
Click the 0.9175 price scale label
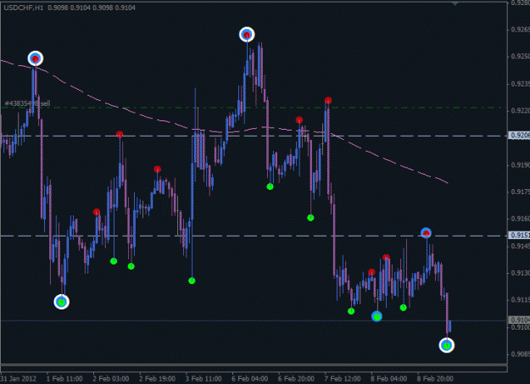click(520, 192)
